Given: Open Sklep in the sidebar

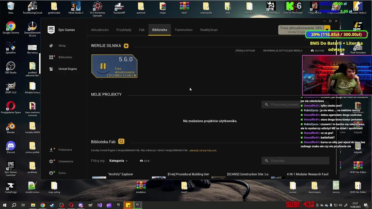Looking at the screenshot, I should pos(62,46).
